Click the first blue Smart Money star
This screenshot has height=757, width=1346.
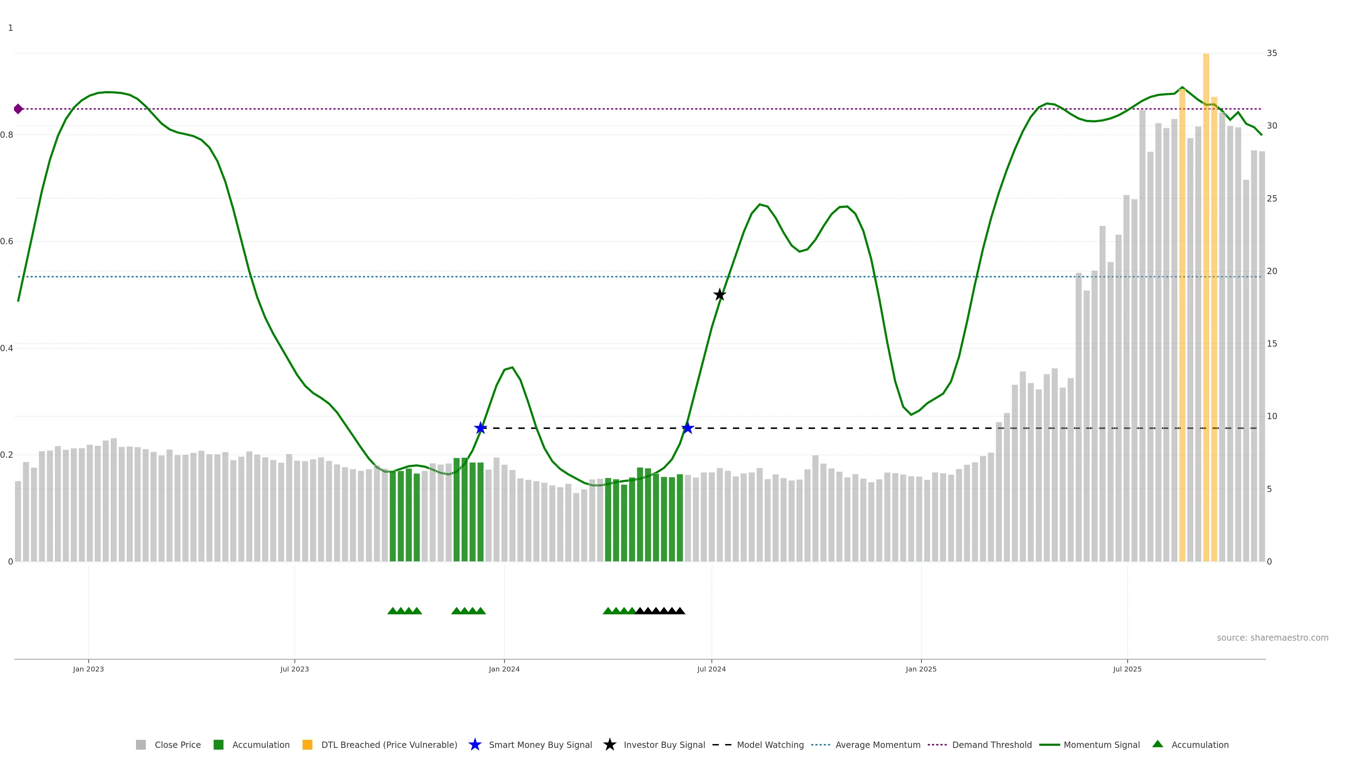point(480,428)
